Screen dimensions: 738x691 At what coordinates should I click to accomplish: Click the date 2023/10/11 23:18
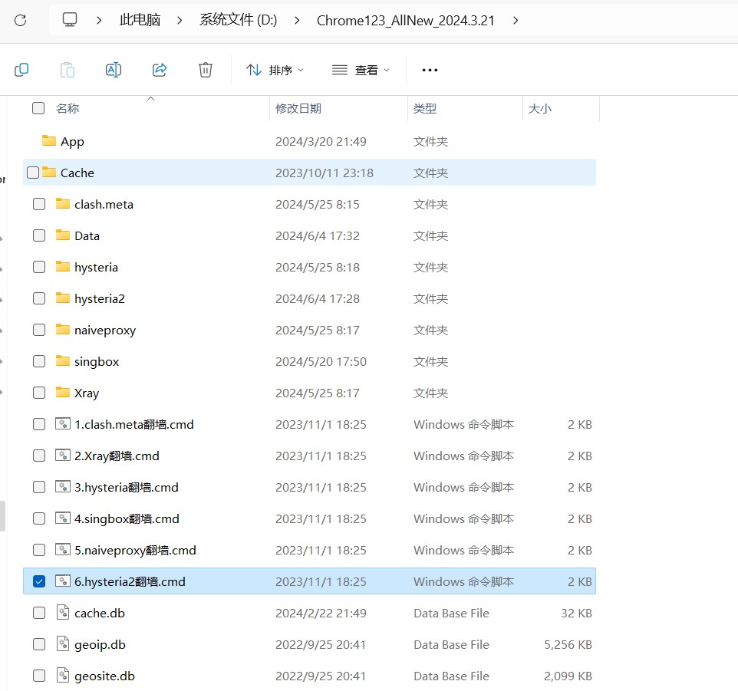point(325,173)
